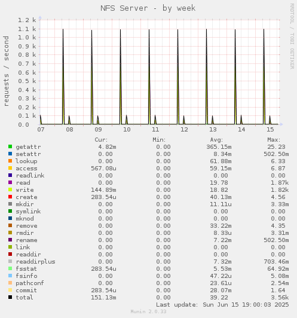Click the 'Cur:' column header
The width and height of the screenshot is (297, 318).
tap(101, 140)
